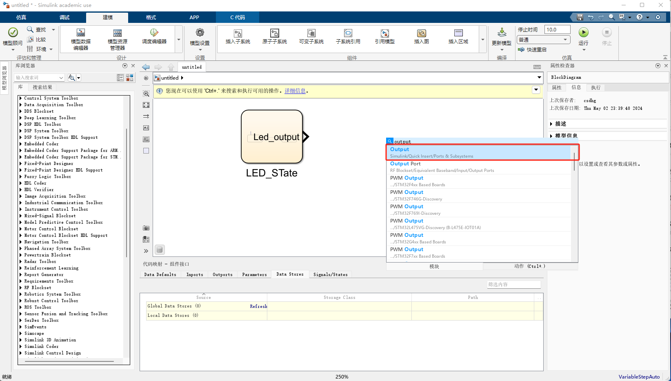Screen dimensions: 671x381
Task: Open 模型设置 gear icon
Action: coord(200,33)
